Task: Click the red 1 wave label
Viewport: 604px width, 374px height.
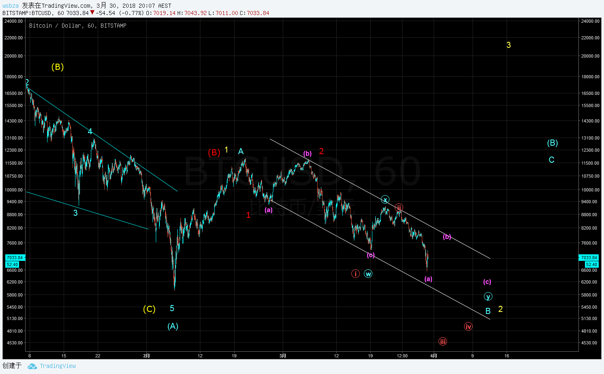Action: 248,215
